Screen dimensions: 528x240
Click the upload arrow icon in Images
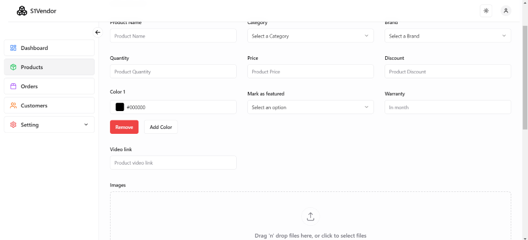tap(310, 217)
